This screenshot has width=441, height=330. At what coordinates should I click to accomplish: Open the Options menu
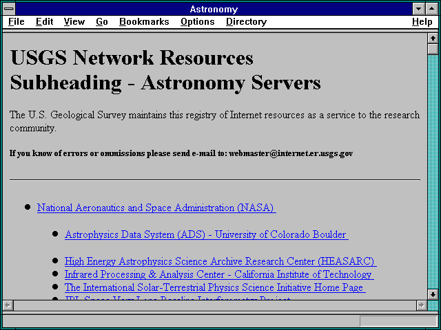[198, 21]
